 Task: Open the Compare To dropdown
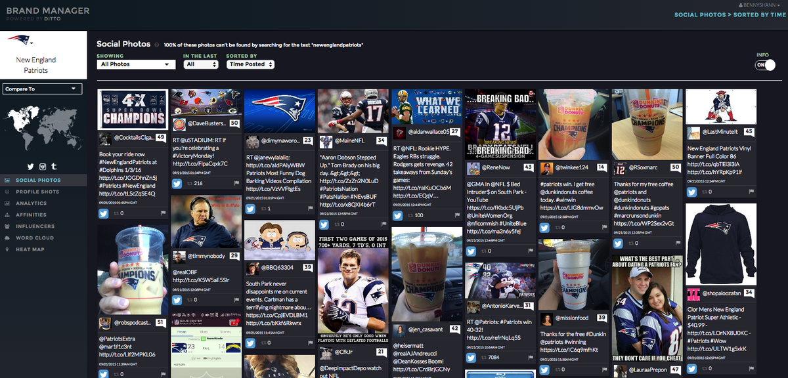coord(42,89)
